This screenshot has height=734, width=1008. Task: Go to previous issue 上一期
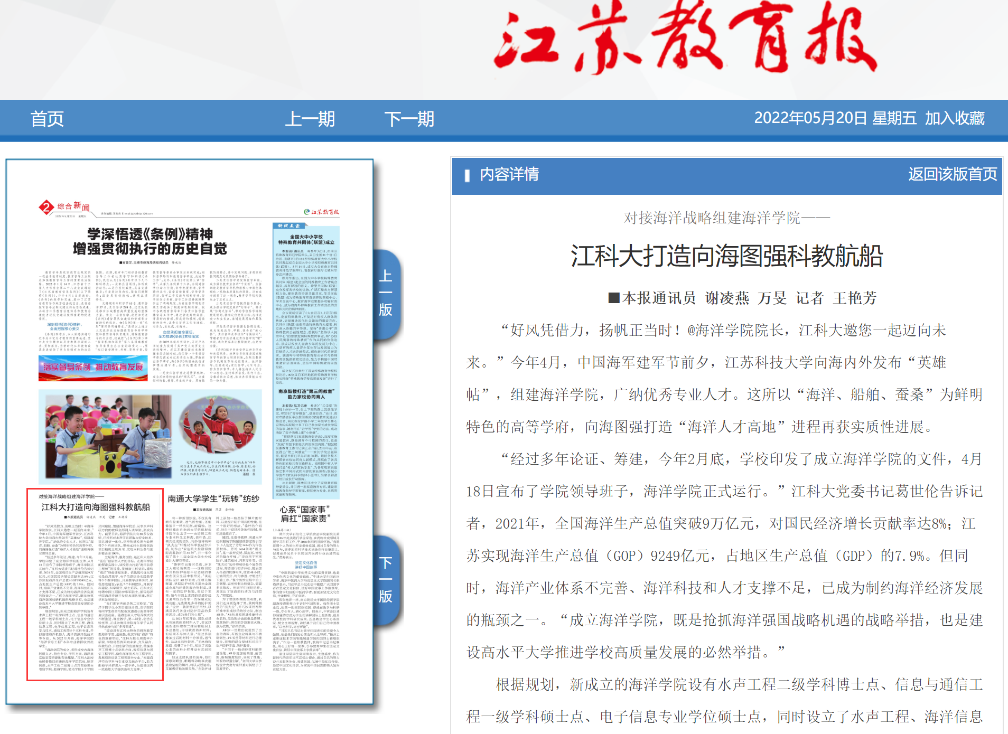pyautogui.click(x=310, y=119)
